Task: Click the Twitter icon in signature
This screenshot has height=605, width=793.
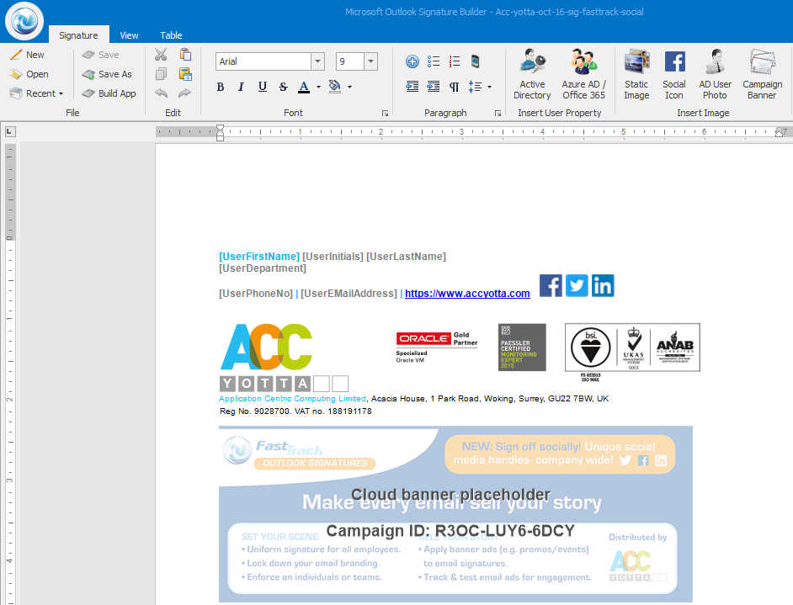Action: 577,285
